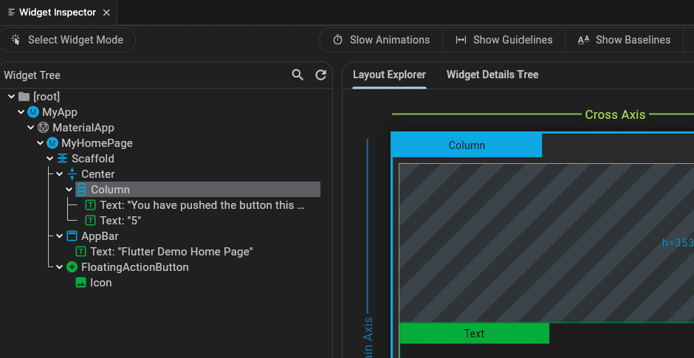Collapse the MyApp node
694x358 pixels.
click(x=21, y=112)
